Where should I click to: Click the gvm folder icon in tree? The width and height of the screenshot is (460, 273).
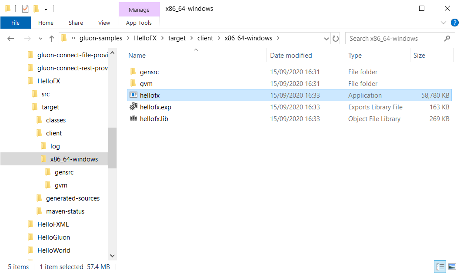coord(48,185)
